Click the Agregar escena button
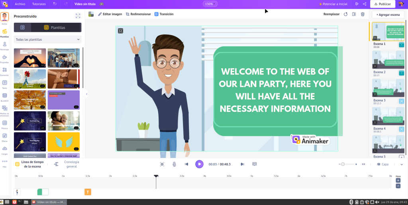This screenshot has height=205, width=408. click(388, 14)
